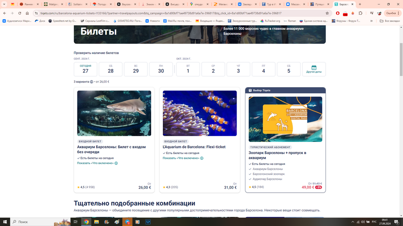Show more bookmarks with the double chevron
This screenshot has height=226, width=403.
[372, 21]
